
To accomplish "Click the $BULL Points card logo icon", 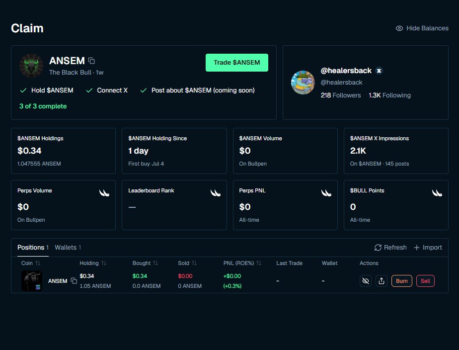I will click(x=437, y=193).
